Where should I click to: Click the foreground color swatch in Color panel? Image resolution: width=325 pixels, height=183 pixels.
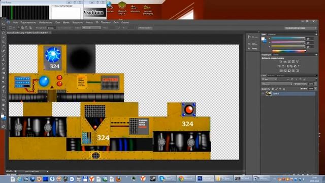point(263,39)
